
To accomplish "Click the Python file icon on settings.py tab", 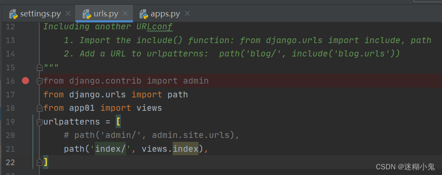I will [x=13, y=14].
